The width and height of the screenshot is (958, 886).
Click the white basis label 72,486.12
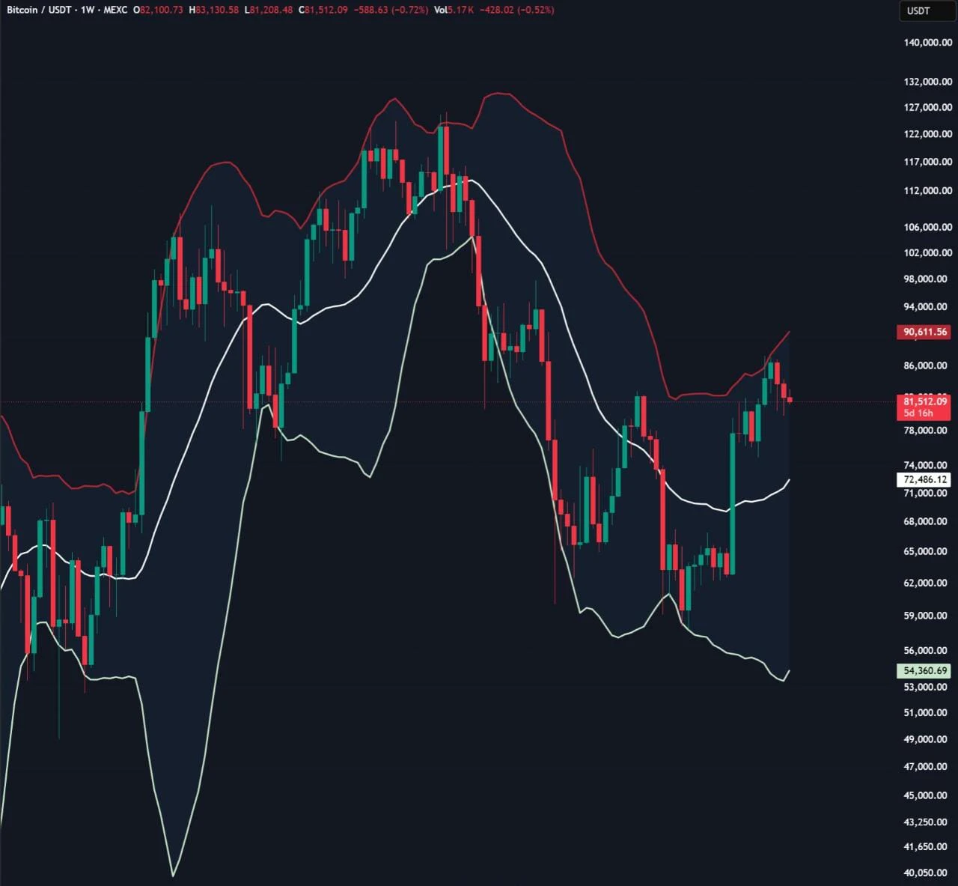pos(925,479)
